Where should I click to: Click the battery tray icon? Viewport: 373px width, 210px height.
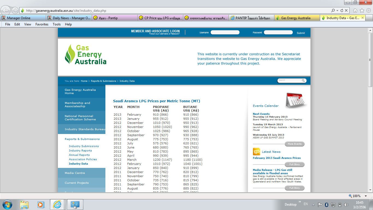coord(340,205)
